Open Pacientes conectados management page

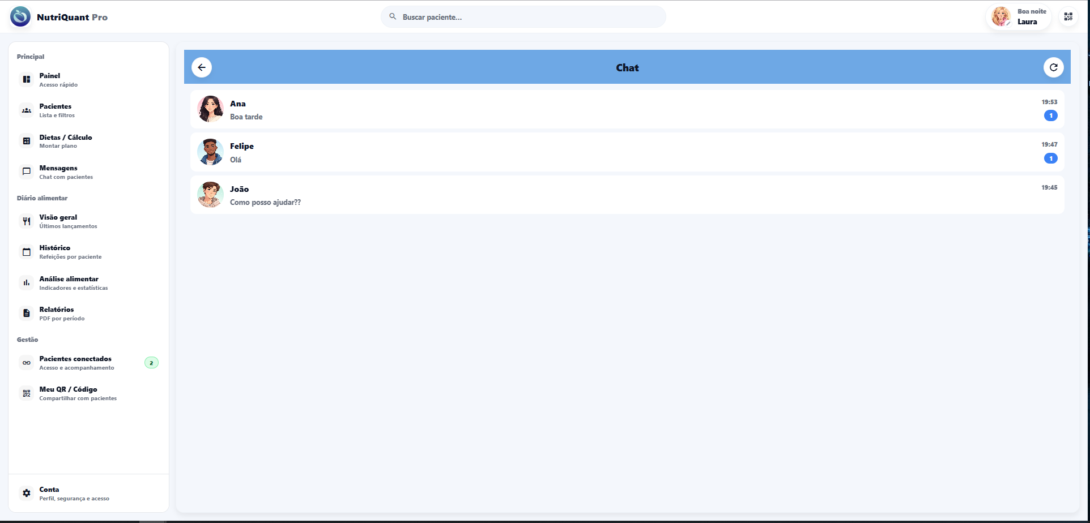click(x=75, y=363)
